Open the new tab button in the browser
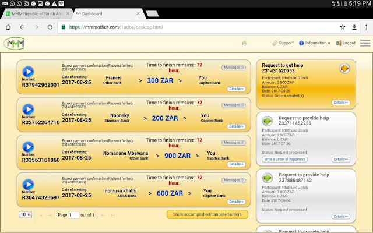The image size is (373, 233). point(152,14)
